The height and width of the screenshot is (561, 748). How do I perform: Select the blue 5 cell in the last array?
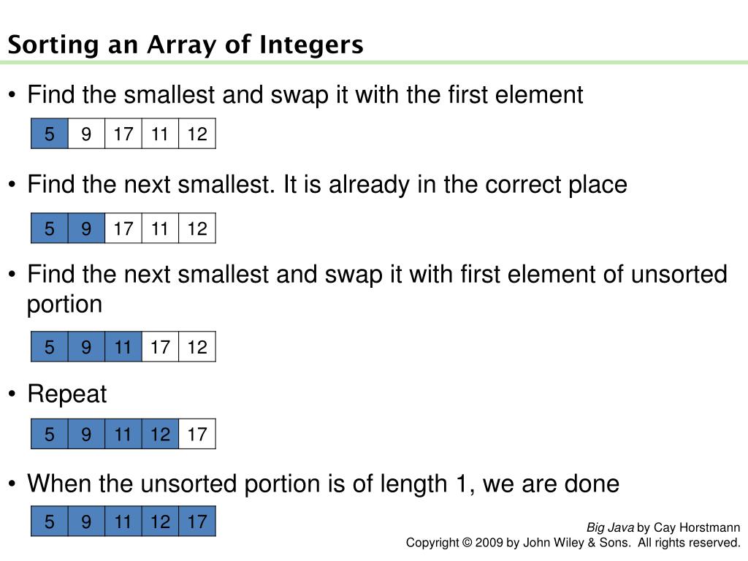(50, 521)
